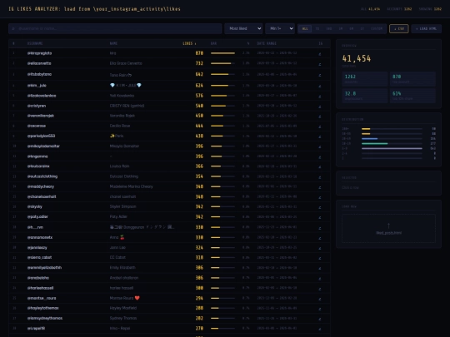Sort by the LIKES column header

189,43
